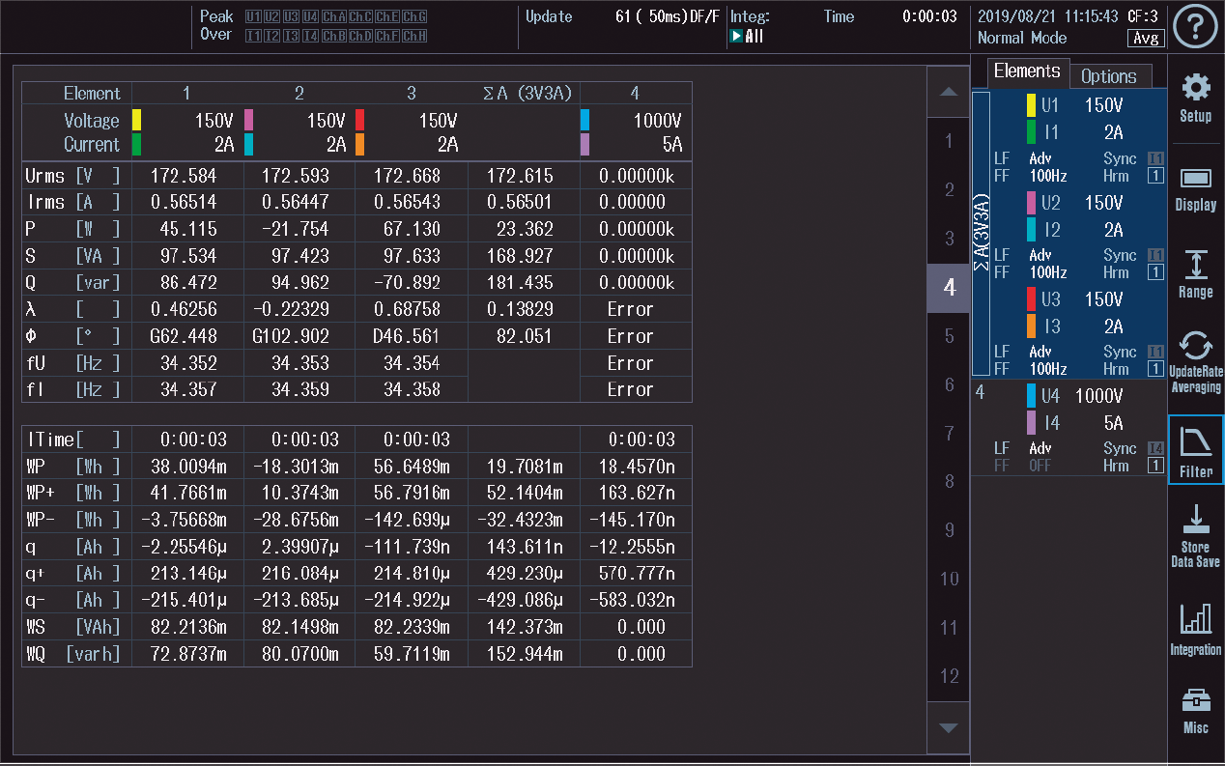Select display page 9
This screenshot has height=766, width=1225.
pos(949,530)
